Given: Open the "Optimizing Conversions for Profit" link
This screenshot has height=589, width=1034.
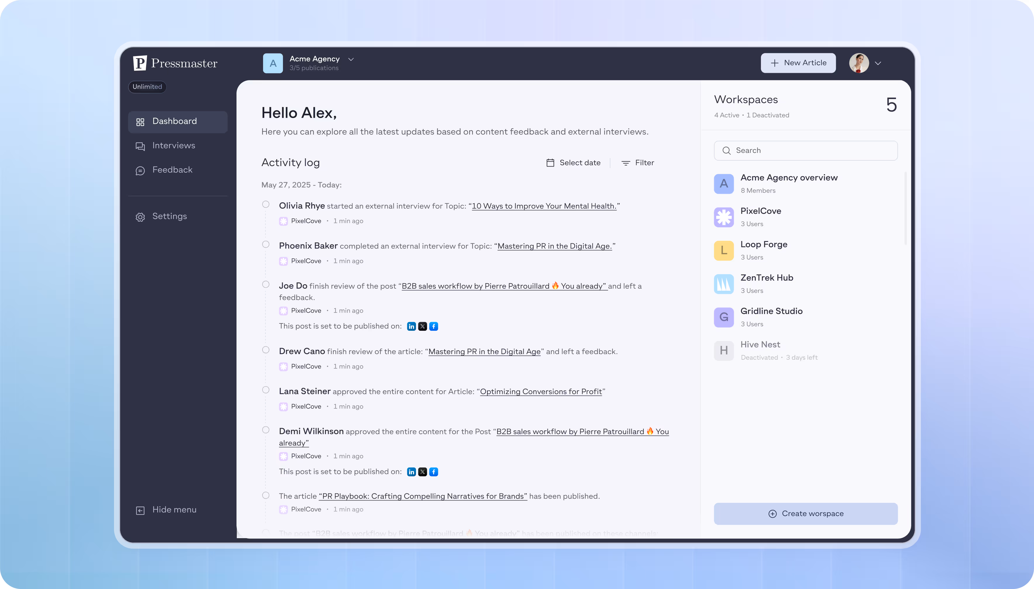Looking at the screenshot, I should point(541,391).
